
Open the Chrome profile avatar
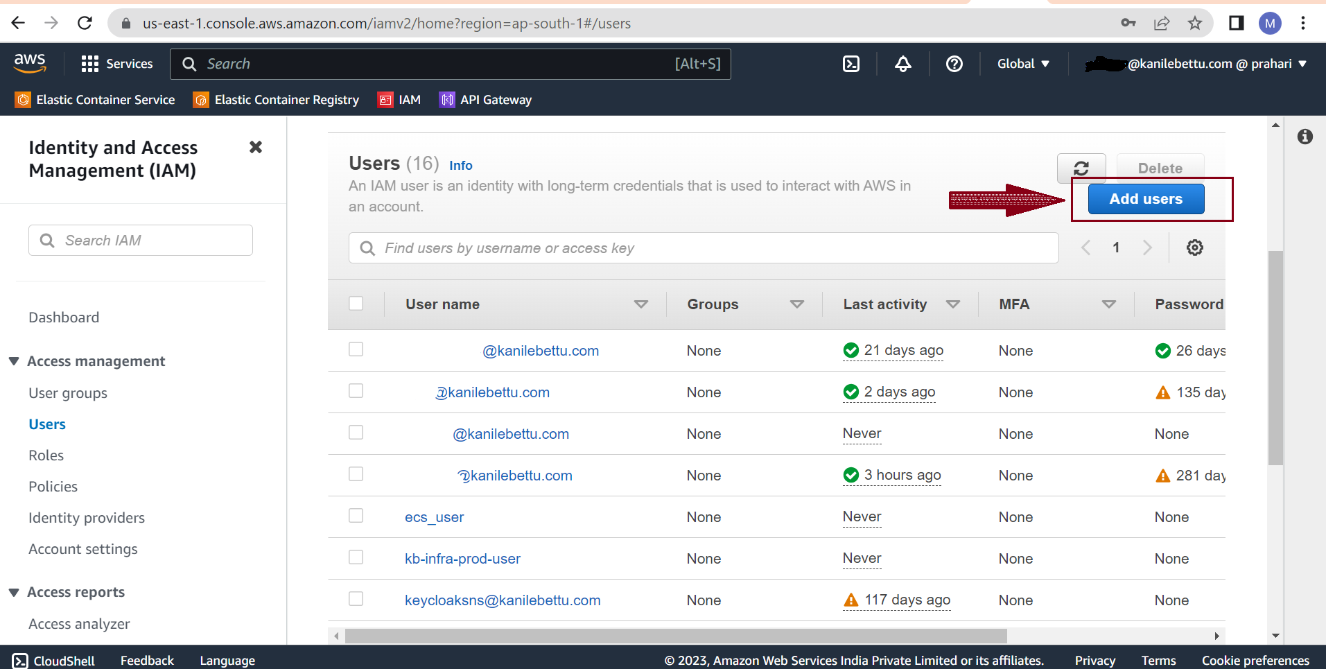[x=1269, y=23]
